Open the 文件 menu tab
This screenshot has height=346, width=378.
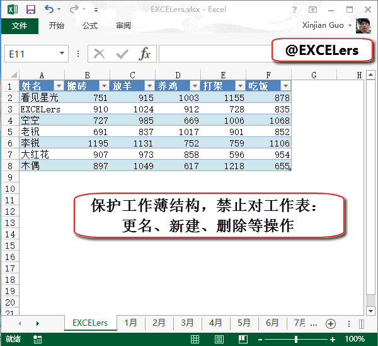[20, 26]
